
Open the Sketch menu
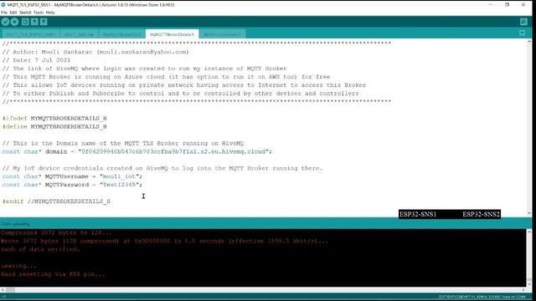point(25,13)
